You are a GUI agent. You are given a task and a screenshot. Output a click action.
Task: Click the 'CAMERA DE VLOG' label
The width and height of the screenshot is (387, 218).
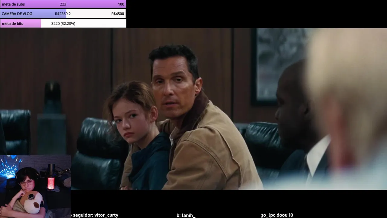coord(17,14)
